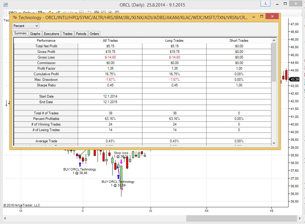Click the XII month label on the time axis

coord(206,211)
